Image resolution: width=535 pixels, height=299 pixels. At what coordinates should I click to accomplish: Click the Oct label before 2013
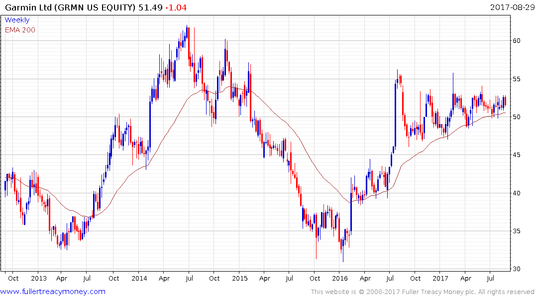tap(13, 278)
